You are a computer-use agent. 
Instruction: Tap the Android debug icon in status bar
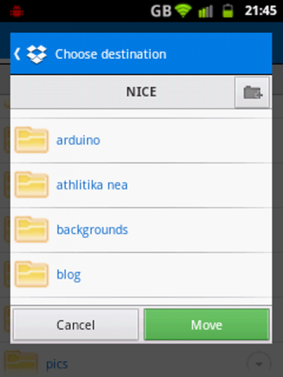(17, 11)
